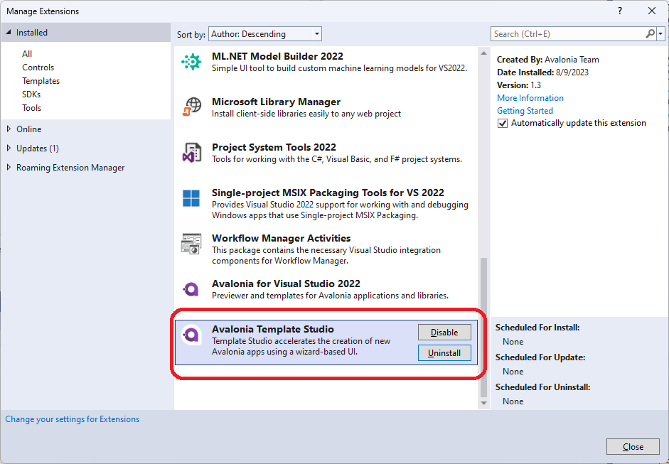Close the Manage Extensions dialog window
Viewport: 669px width, 464px height.
click(651, 11)
